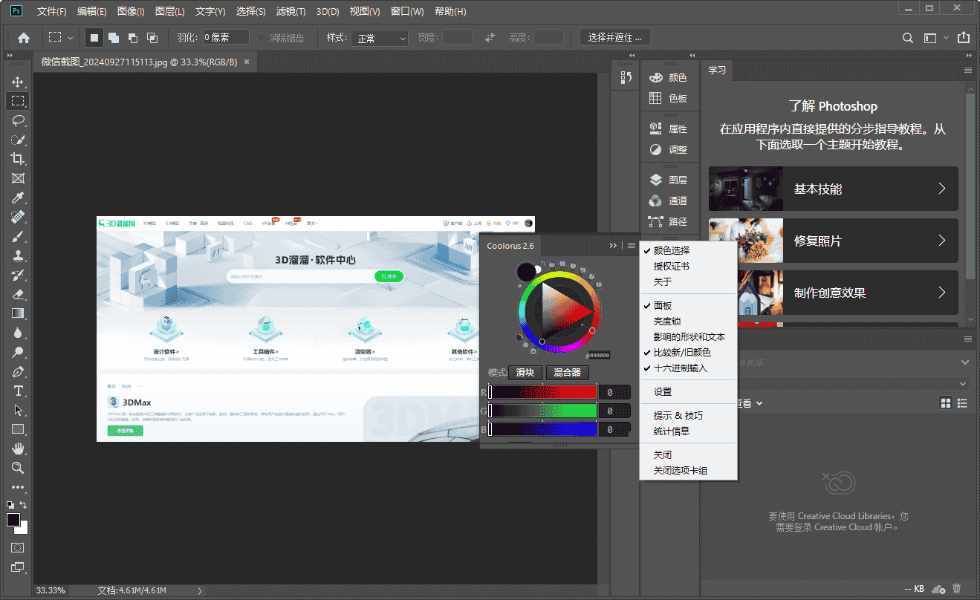Select the Gradient tool
This screenshot has height=600, width=980.
point(18,313)
